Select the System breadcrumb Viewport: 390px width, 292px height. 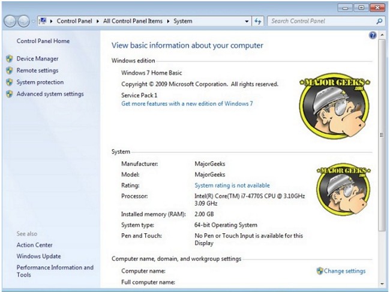click(x=183, y=21)
